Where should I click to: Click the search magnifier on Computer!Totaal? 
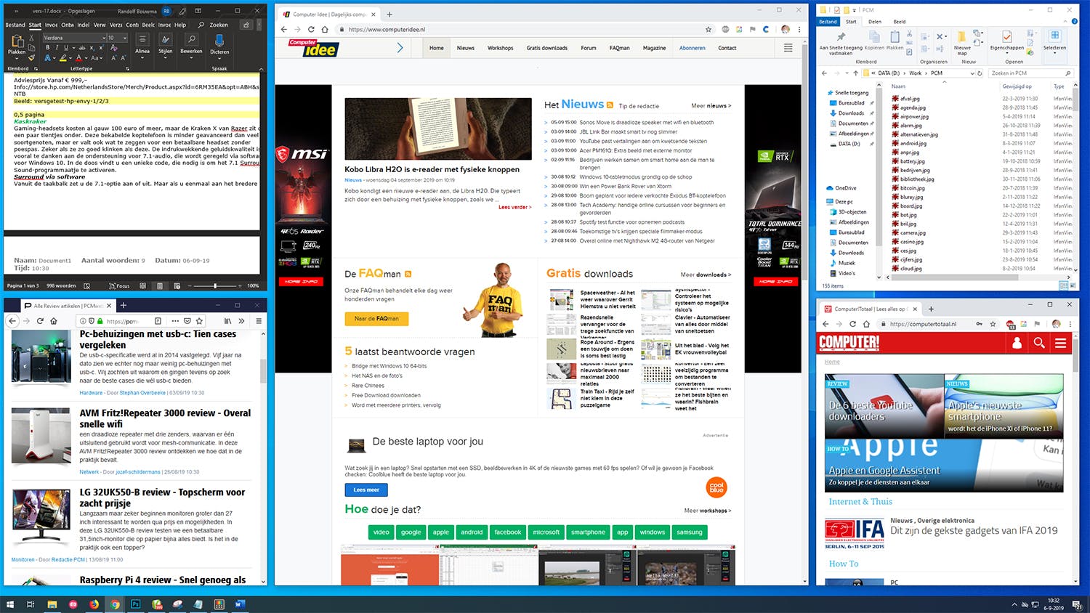point(1039,343)
